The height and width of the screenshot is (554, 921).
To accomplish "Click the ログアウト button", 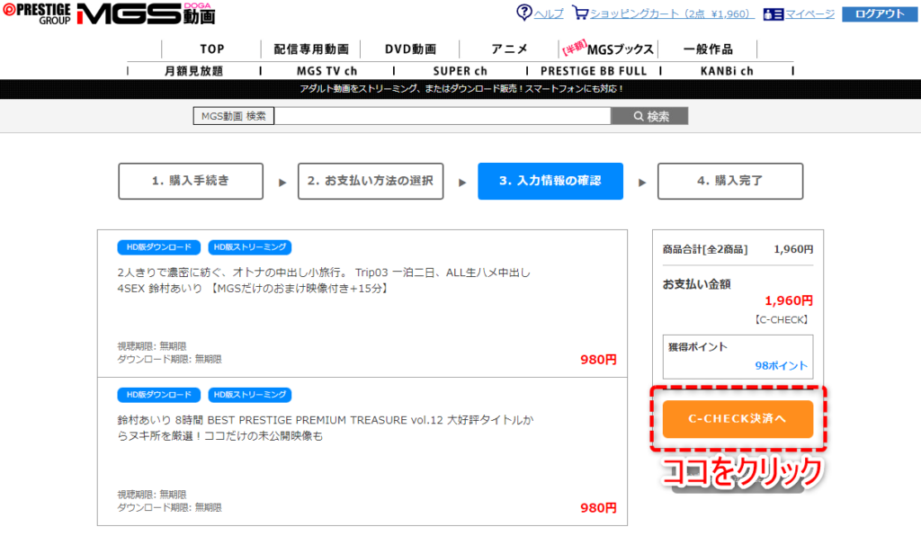I will pyautogui.click(x=880, y=13).
